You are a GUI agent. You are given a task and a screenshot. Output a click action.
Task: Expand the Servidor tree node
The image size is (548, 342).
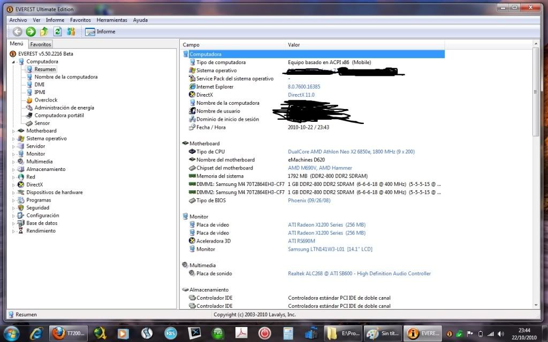point(13,146)
